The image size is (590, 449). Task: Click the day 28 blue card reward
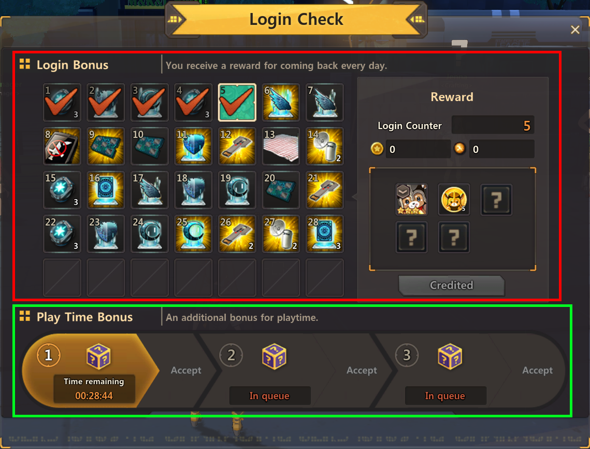[324, 233]
